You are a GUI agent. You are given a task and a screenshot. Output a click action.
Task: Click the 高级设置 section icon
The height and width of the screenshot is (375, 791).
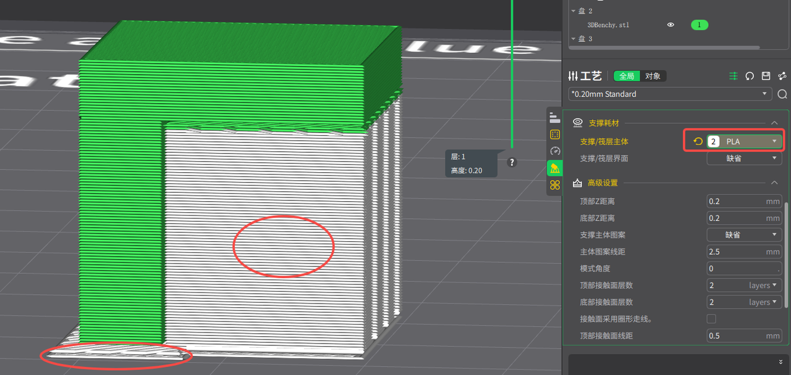577,183
